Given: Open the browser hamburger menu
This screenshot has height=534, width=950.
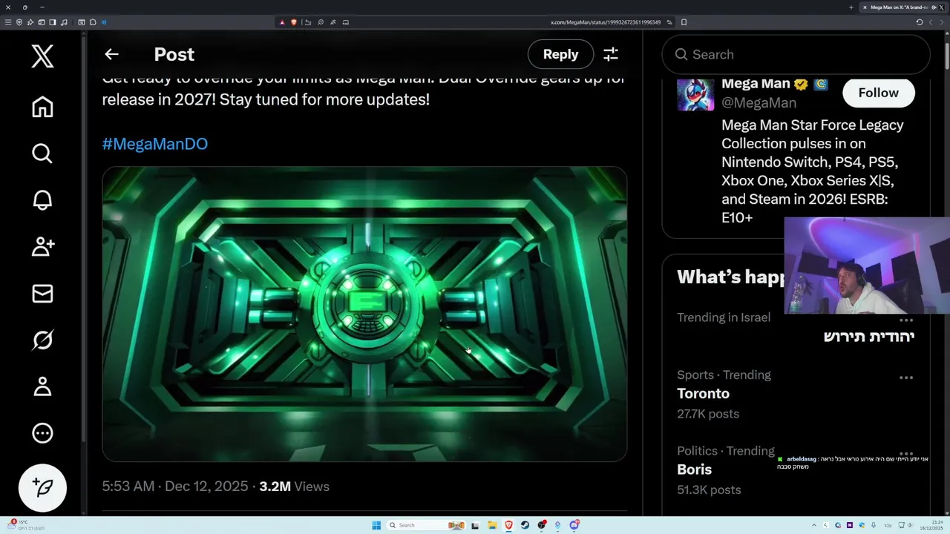Looking at the screenshot, I should click(8, 22).
